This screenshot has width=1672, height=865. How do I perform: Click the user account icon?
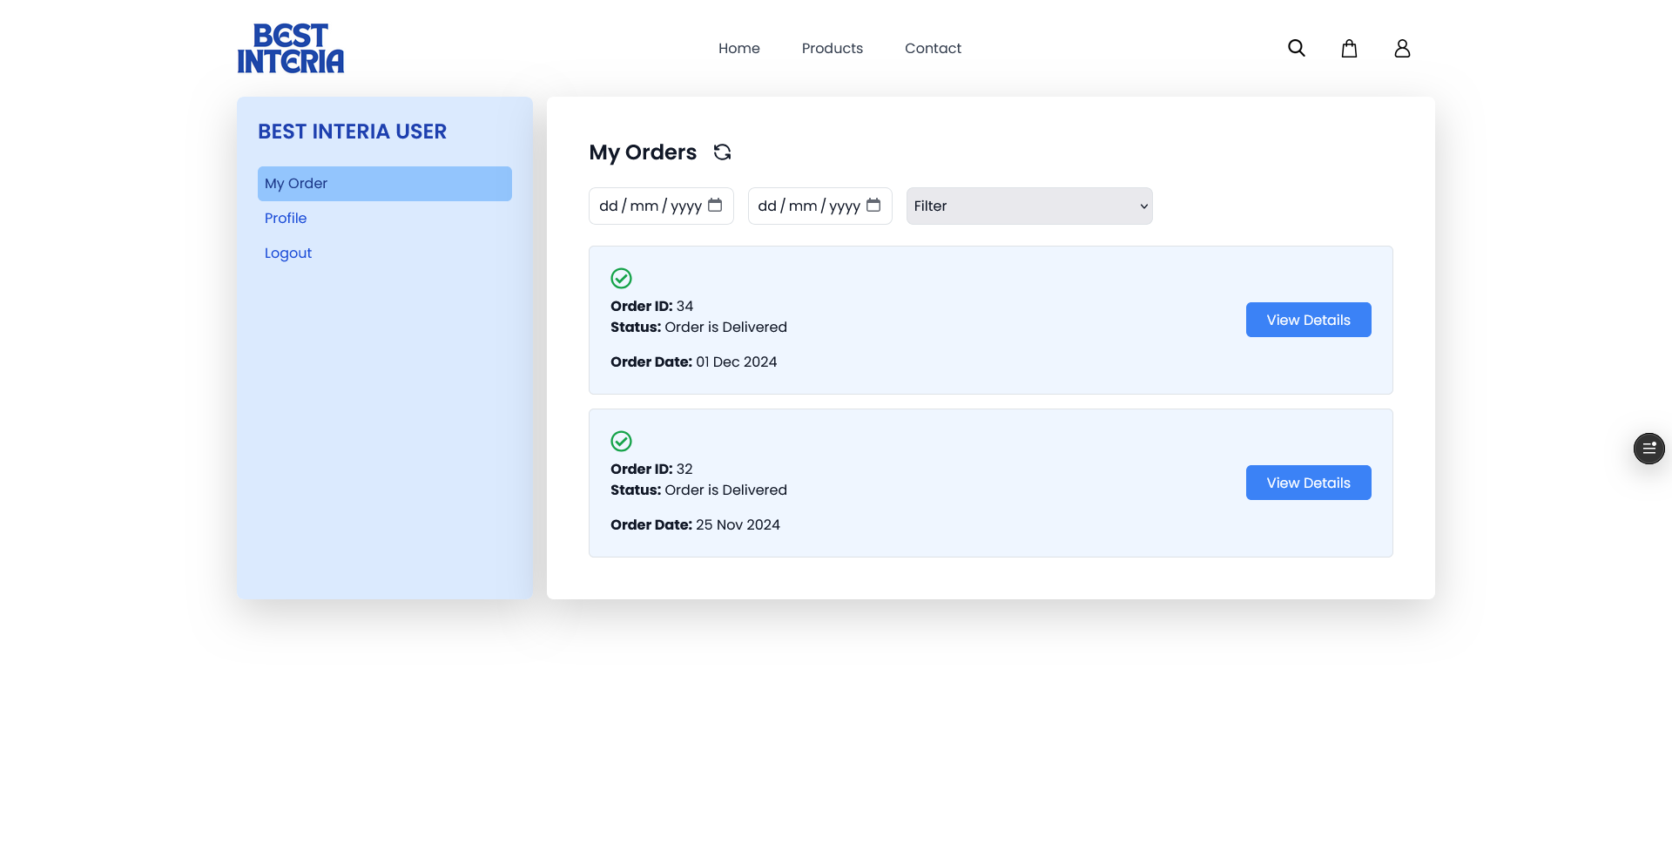coord(1401,48)
